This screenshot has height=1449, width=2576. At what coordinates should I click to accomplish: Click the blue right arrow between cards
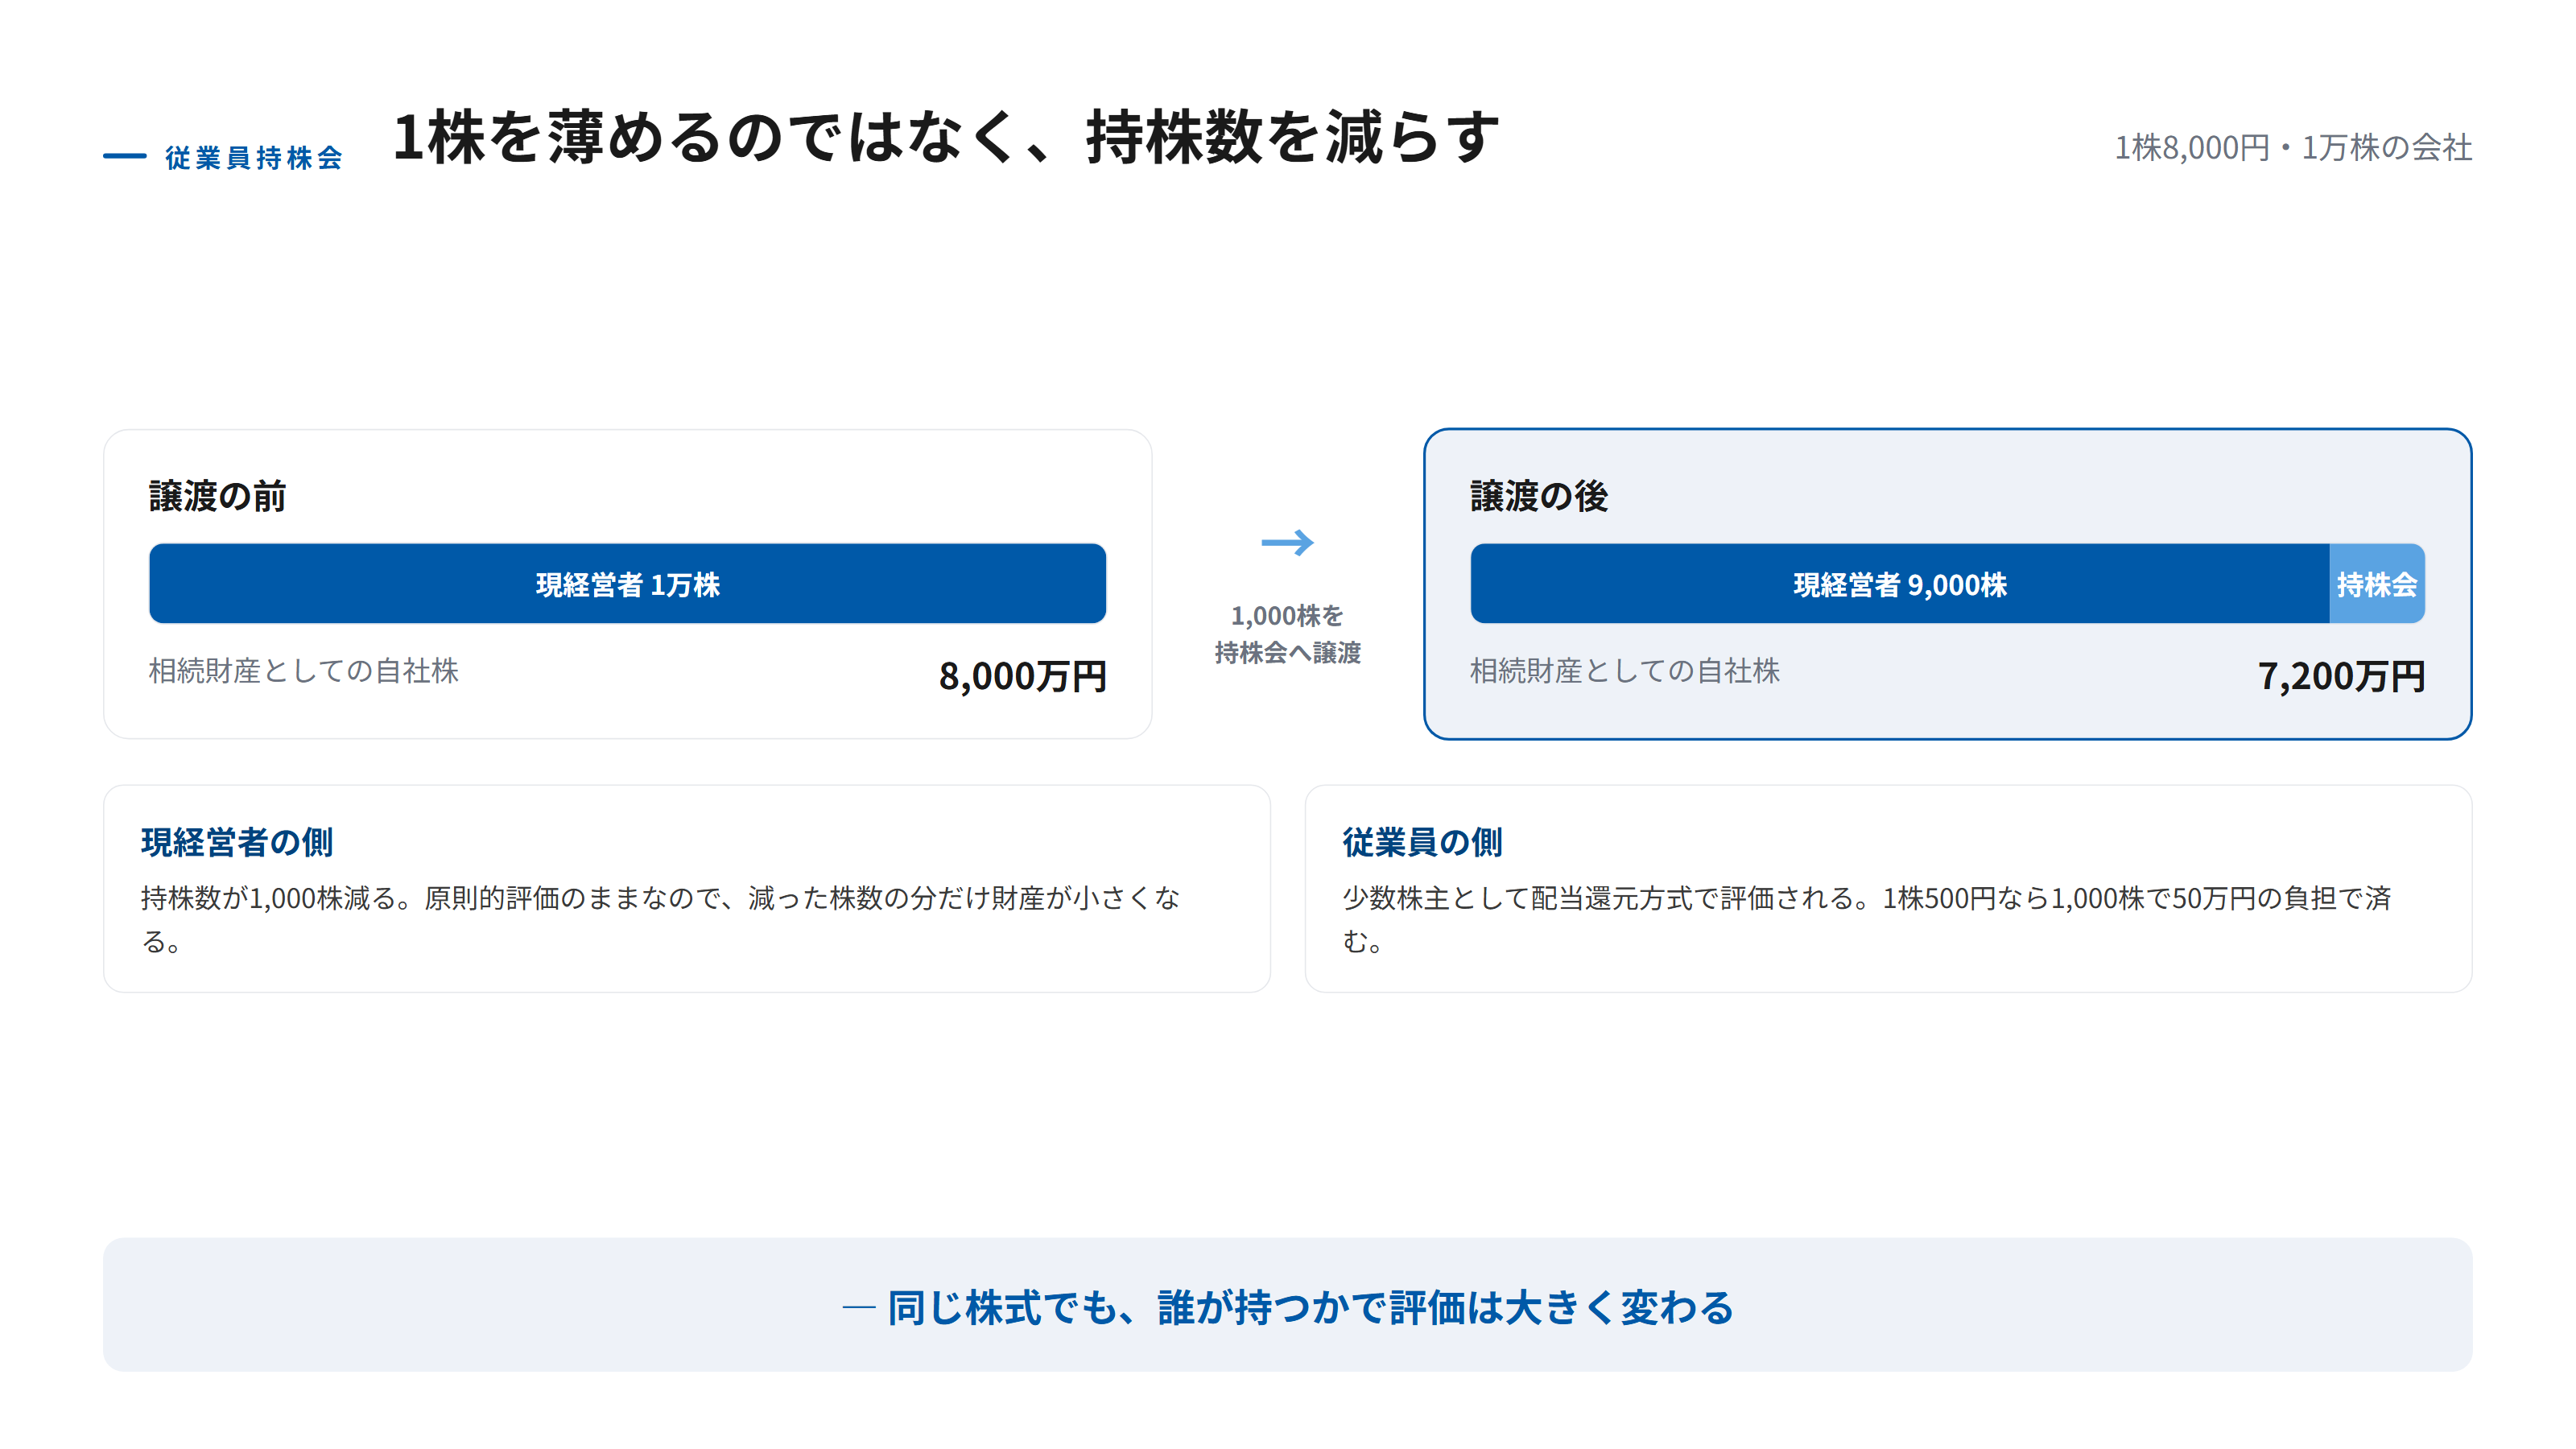(1287, 543)
